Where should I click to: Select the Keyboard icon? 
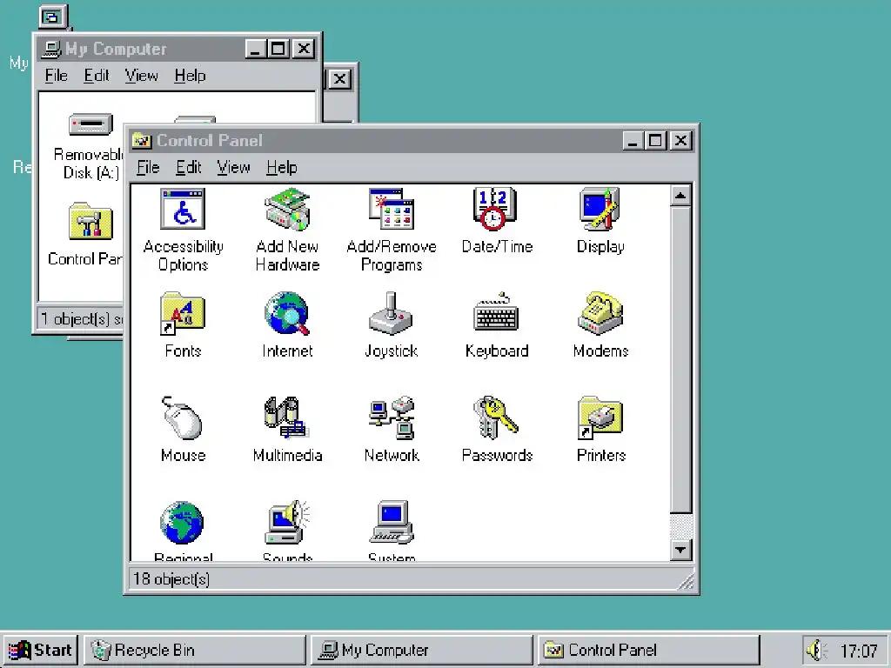tap(496, 313)
